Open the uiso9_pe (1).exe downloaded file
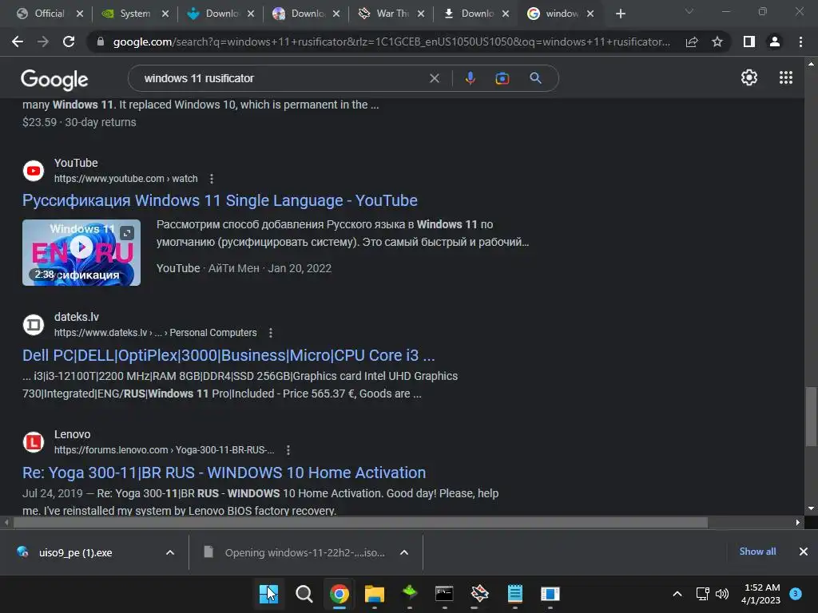The image size is (818, 613). (x=76, y=552)
